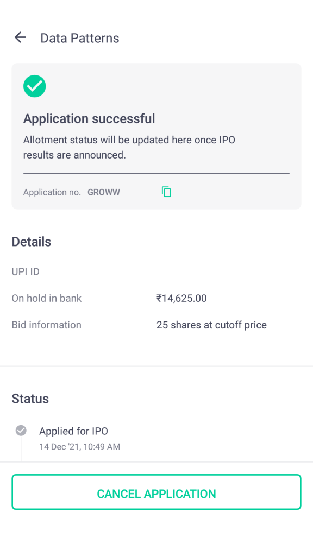
Task: Tap the copy-to-clipboard icon in the application card
Action: coord(166,192)
